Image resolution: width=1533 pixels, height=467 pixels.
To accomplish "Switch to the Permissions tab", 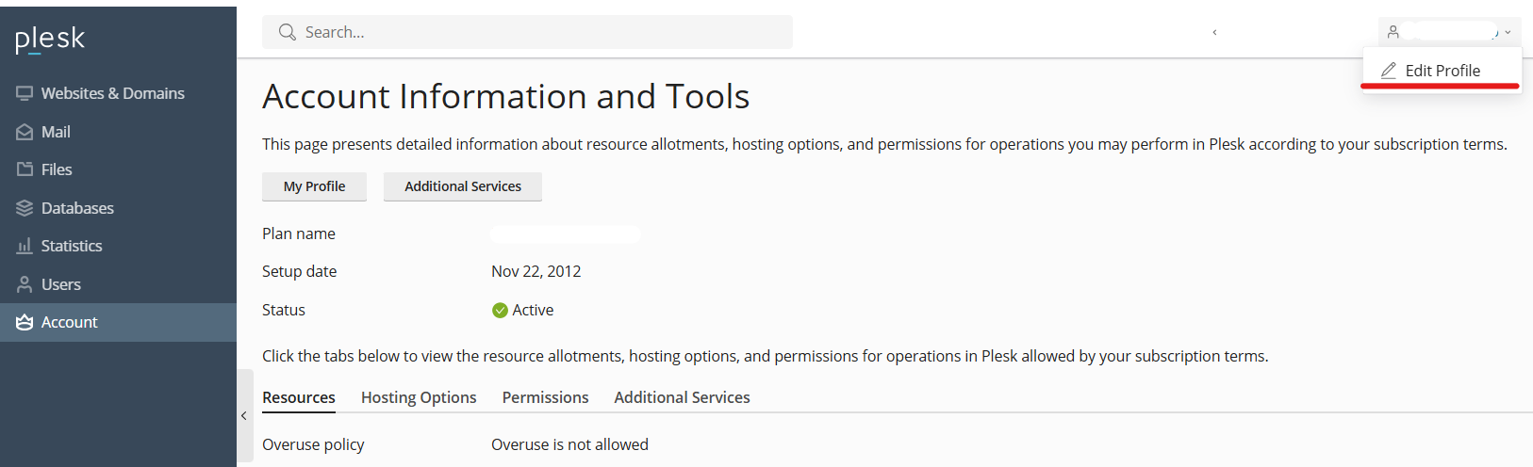I will click(545, 397).
